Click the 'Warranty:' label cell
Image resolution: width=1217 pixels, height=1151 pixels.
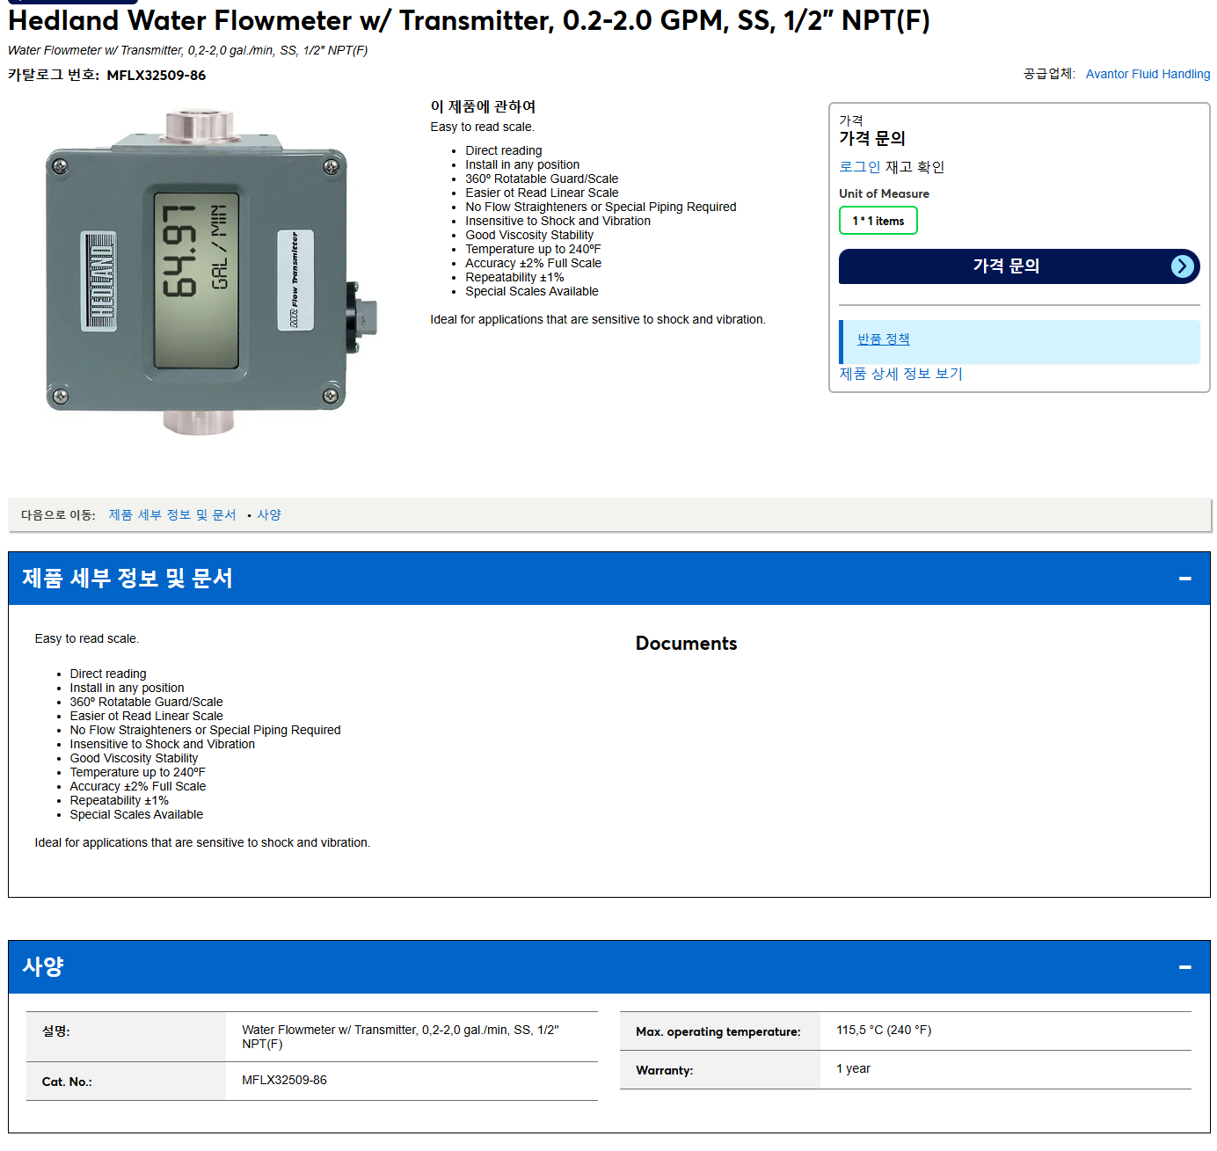pos(720,1070)
